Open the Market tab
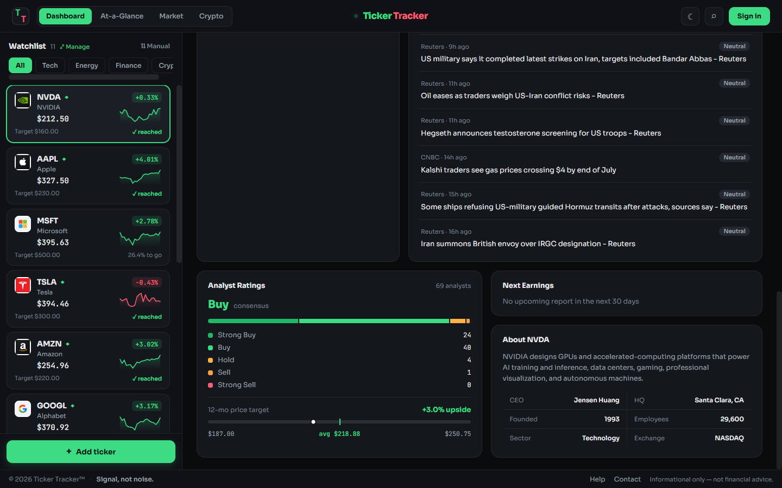Screen dimensions: 782x488 tap(171, 16)
